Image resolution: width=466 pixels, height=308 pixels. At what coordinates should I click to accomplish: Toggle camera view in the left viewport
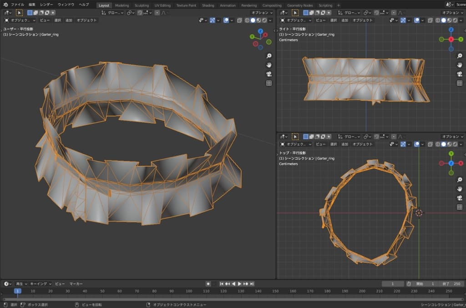pyautogui.click(x=269, y=74)
